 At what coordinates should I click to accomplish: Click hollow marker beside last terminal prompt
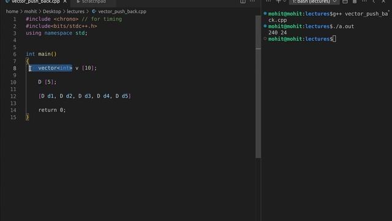265,39
